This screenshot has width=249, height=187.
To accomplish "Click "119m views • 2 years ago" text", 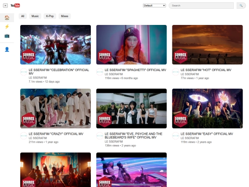I will pos(196,142).
